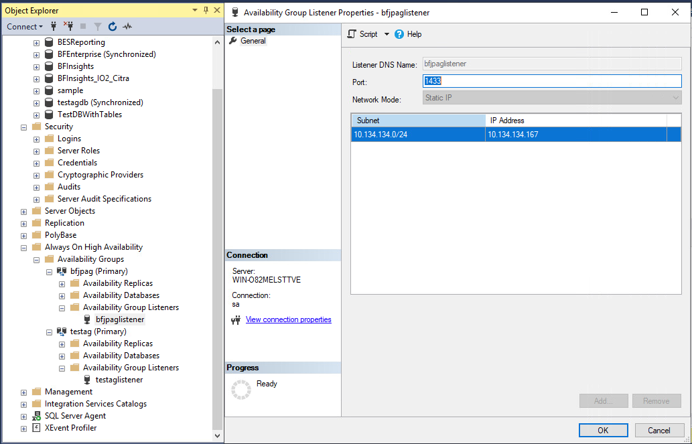This screenshot has width=692, height=444.
Task: Close the Object Explorer panel
Action: pos(216,10)
